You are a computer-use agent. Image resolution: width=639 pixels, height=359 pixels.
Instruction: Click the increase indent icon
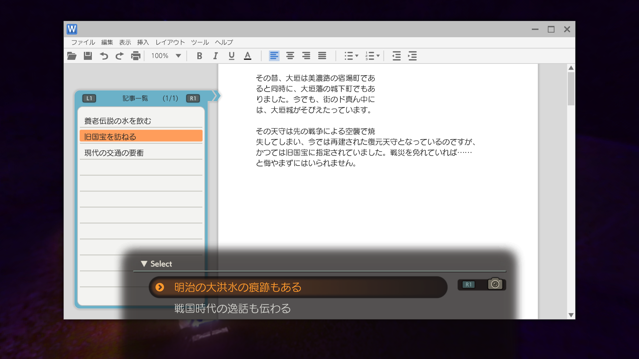click(x=412, y=56)
